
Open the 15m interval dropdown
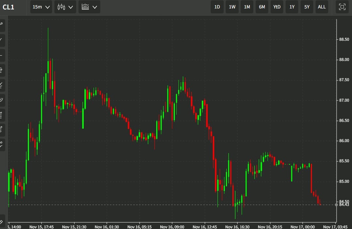41,7
